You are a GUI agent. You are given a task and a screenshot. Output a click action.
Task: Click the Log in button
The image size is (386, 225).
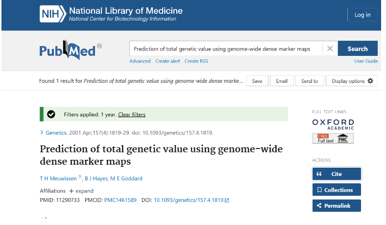click(x=362, y=15)
